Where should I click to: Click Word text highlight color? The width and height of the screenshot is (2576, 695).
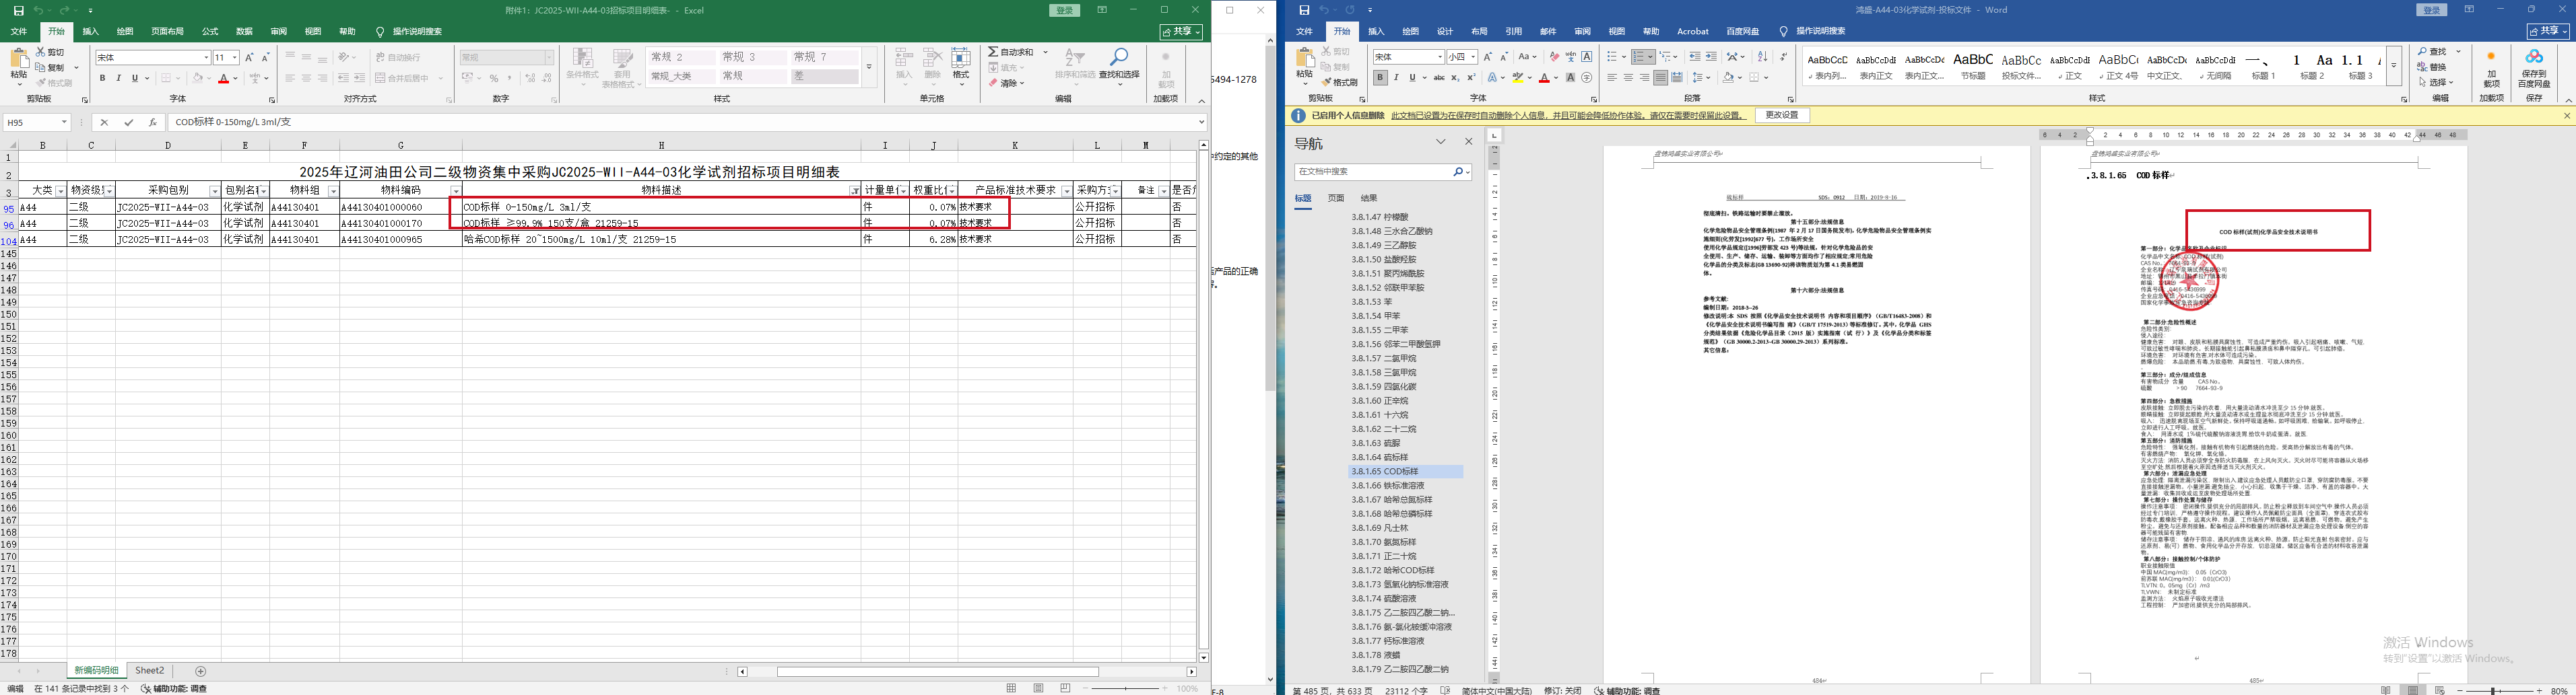tap(1519, 78)
